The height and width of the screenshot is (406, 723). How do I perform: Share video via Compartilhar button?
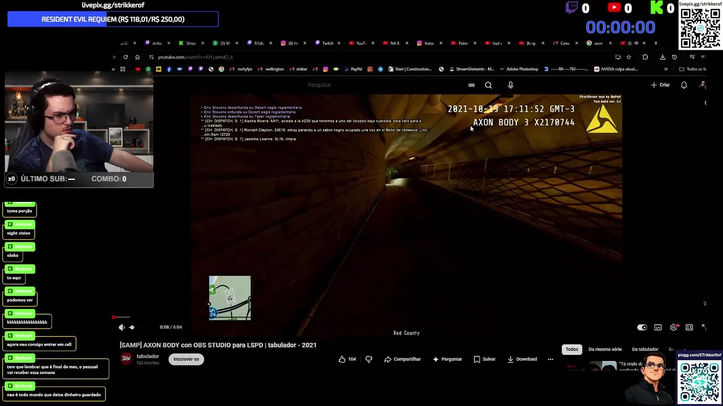point(402,359)
